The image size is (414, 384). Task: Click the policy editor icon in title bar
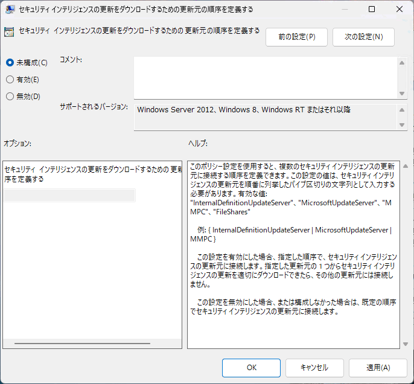click(10, 9)
